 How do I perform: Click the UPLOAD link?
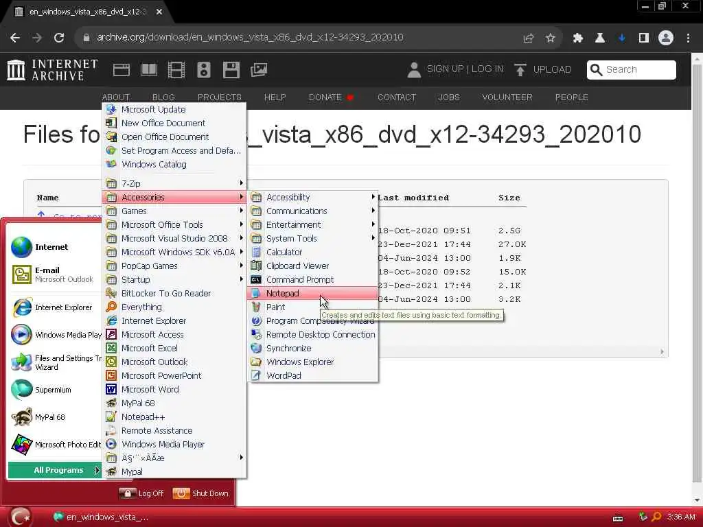click(x=543, y=70)
